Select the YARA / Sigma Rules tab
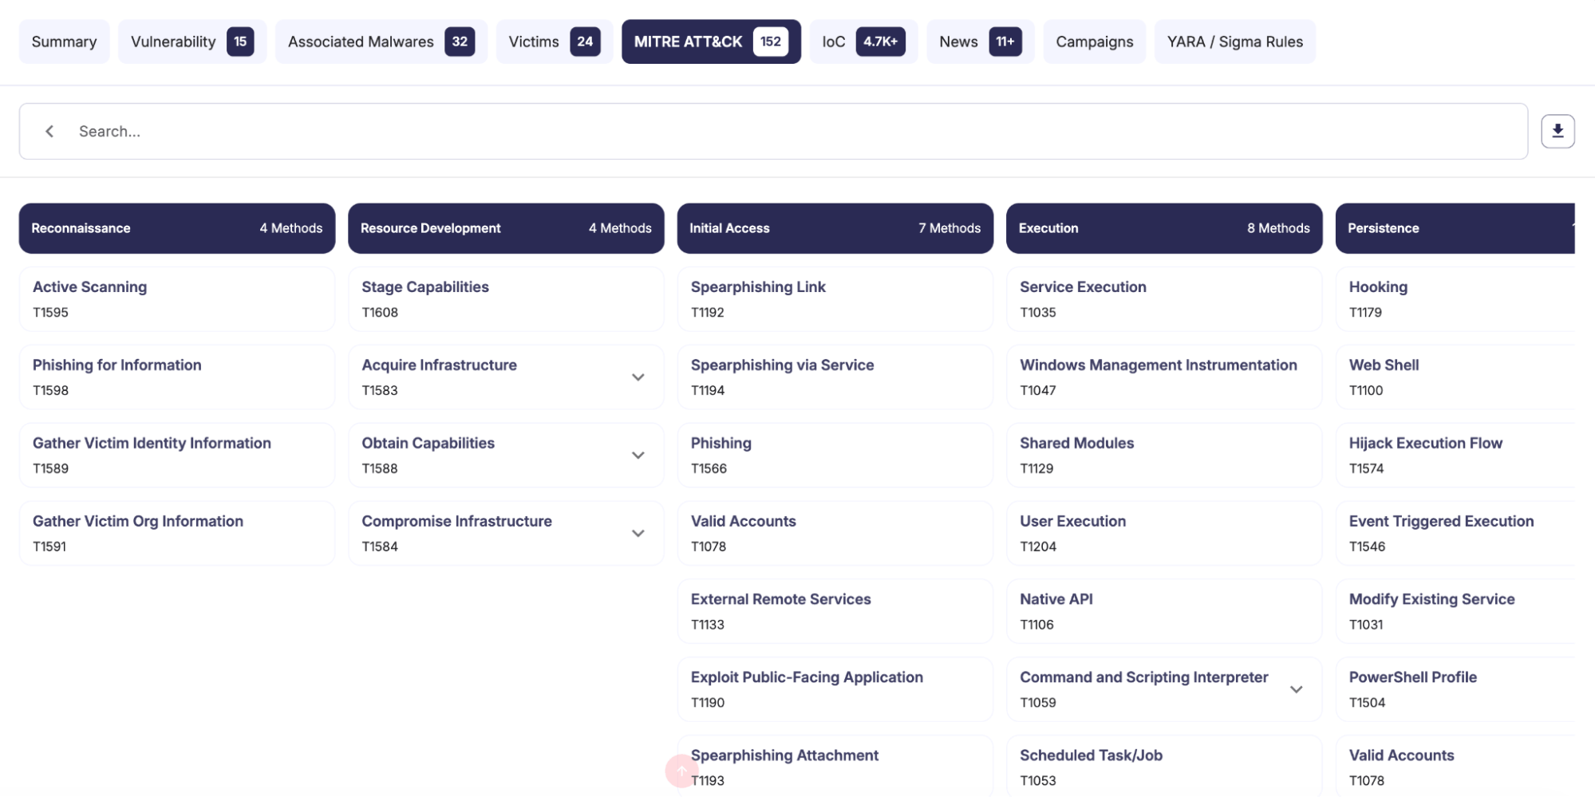 [x=1234, y=41]
